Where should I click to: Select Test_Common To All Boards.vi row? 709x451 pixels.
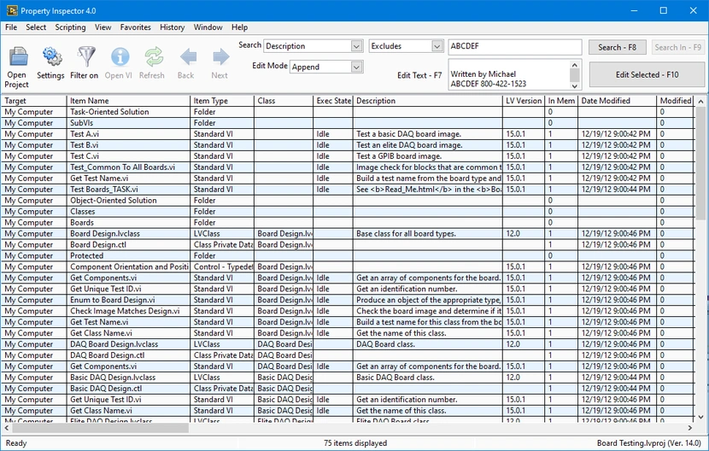click(348, 167)
